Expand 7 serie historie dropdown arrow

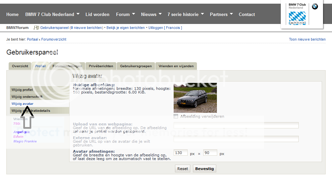(202, 14)
